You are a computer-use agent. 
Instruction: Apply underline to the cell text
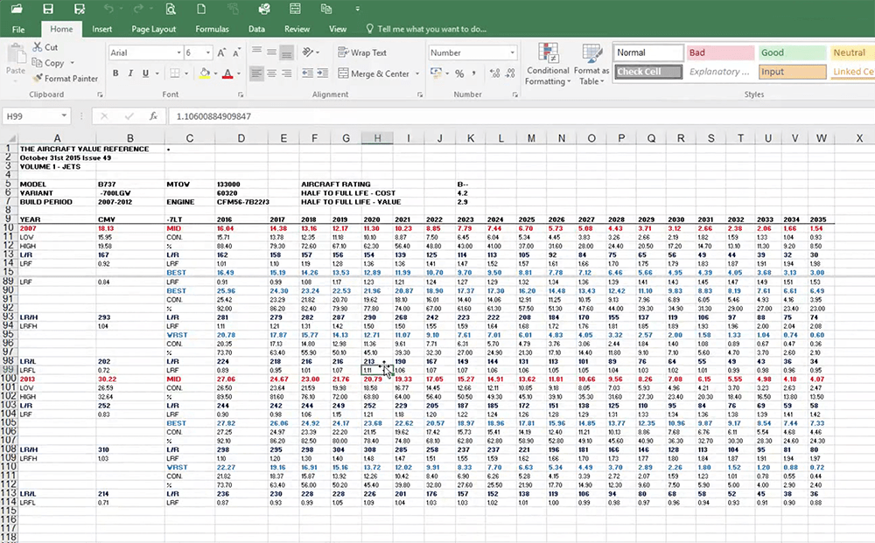point(144,73)
